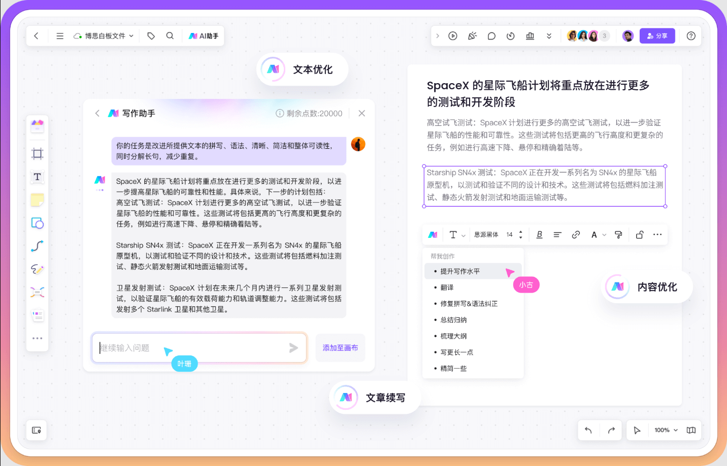Open search in top toolbar
This screenshot has width=727, height=466.
(x=170, y=36)
